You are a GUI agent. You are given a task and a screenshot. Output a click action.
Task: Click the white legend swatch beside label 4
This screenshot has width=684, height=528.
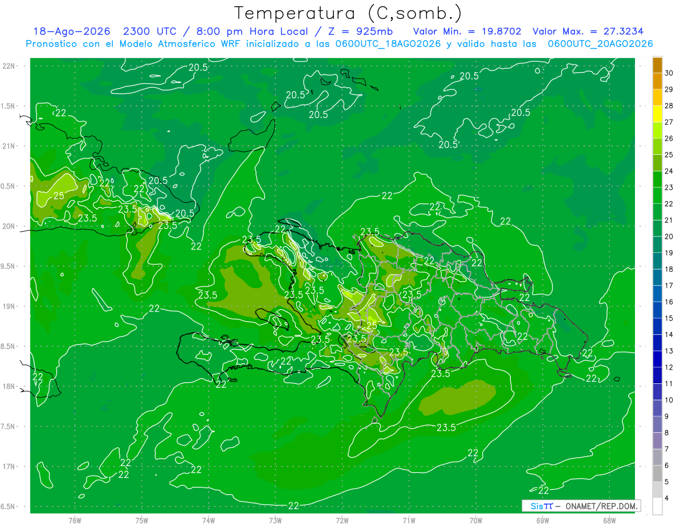[x=658, y=506]
